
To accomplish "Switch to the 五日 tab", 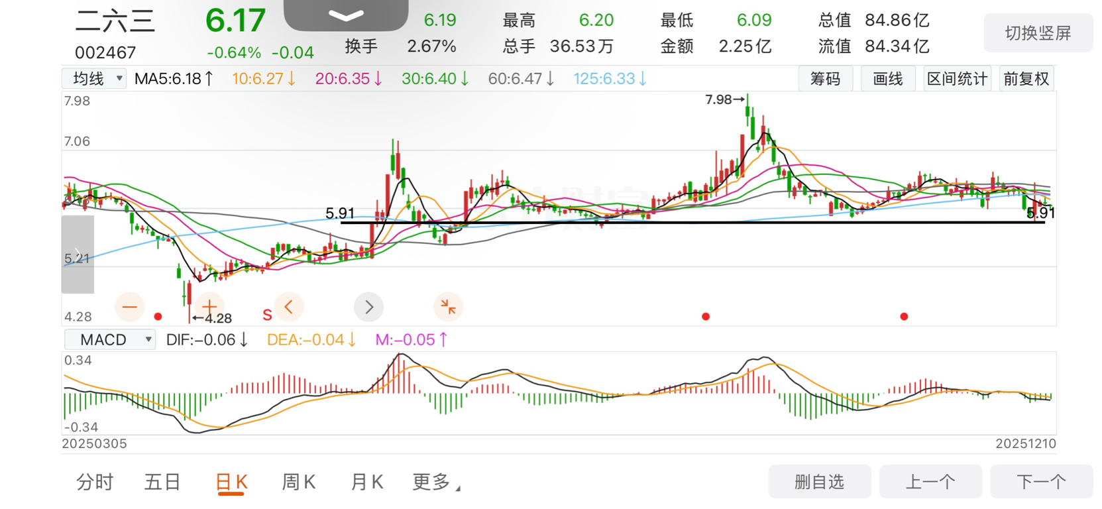I will [162, 482].
